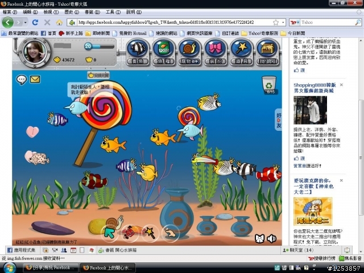The height and width of the screenshot is (273, 364).
Task: Open the 書籤 開心水族箱 bookmark link
Action: click(117, 250)
